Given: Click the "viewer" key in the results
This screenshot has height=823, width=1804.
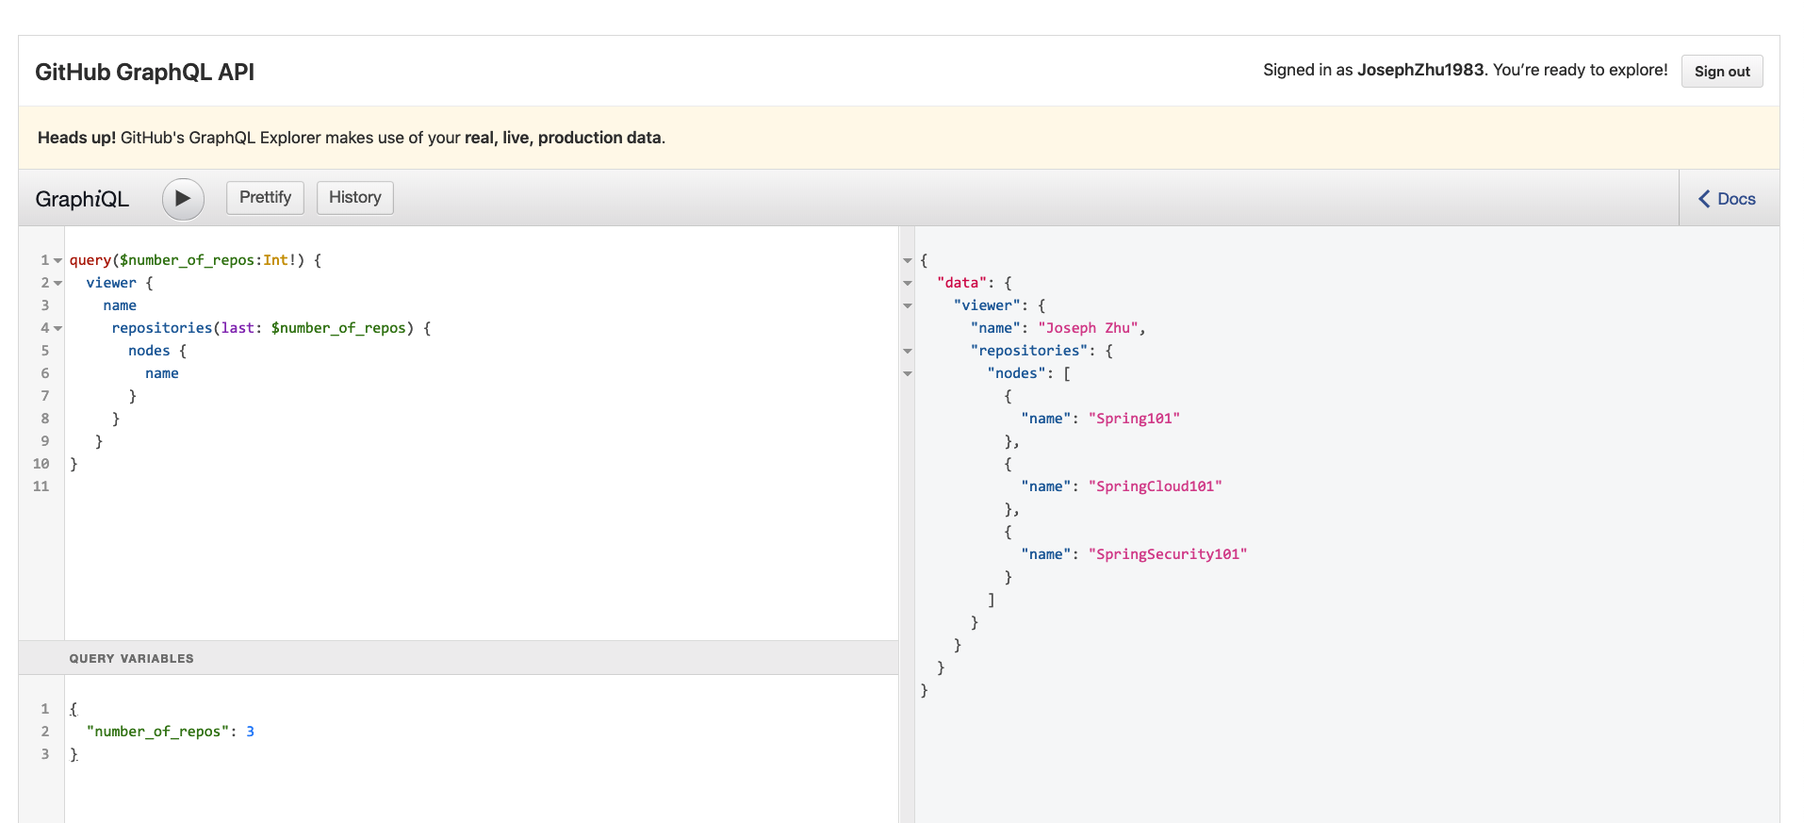Looking at the screenshot, I should coord(987,305).
